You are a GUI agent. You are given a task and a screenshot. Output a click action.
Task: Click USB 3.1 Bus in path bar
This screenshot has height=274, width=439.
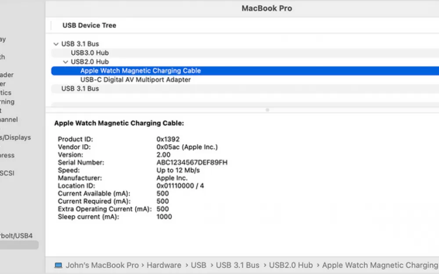tap(237, 265)
